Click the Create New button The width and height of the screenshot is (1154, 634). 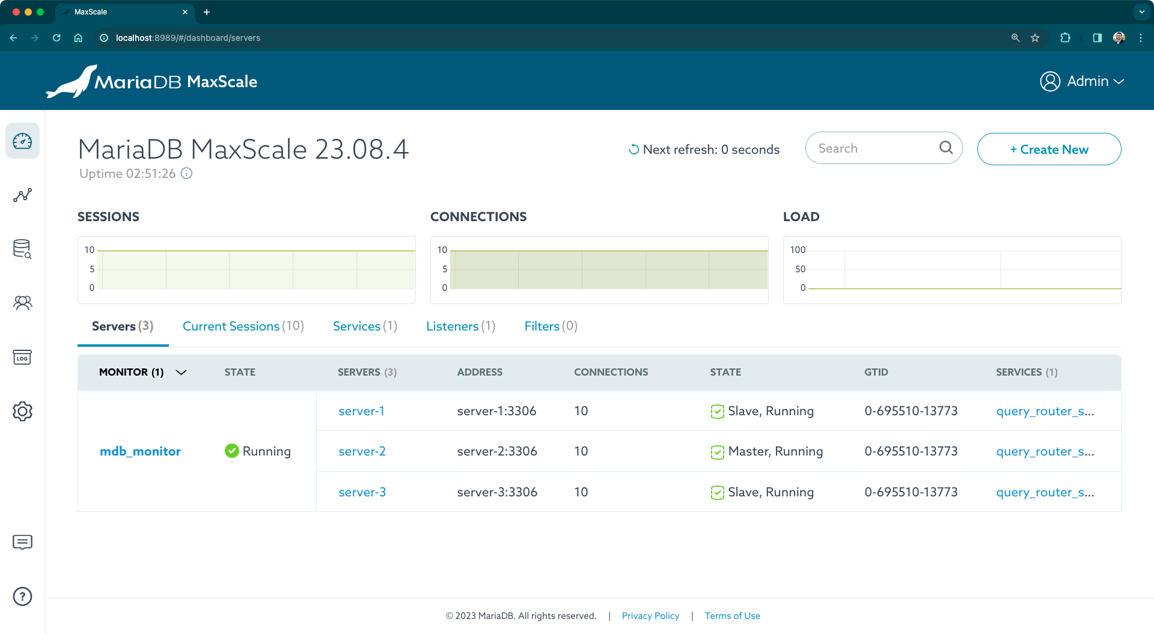coord(1049,149)
